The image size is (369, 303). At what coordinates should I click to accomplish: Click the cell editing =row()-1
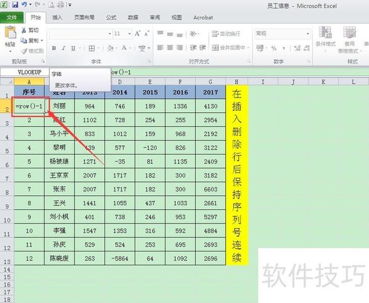29,106
